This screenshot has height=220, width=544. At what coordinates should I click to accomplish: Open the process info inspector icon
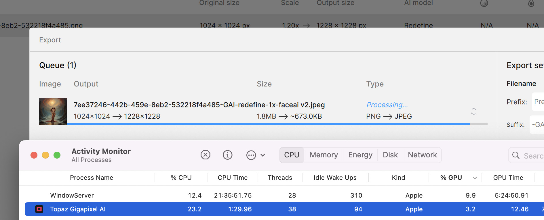227,155
